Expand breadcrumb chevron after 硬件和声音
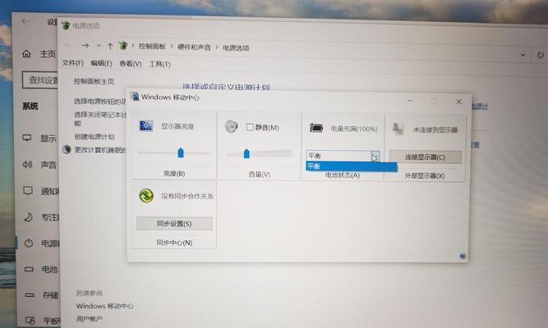The image size is (548, 328). tap(217, 47)
